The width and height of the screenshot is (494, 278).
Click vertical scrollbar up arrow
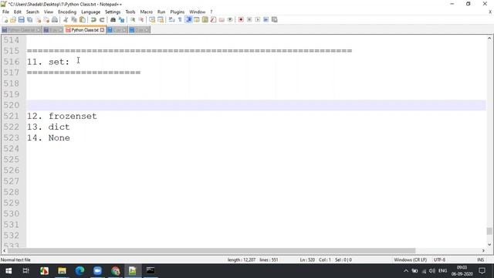pyautogui.click(x=489, y=39)
